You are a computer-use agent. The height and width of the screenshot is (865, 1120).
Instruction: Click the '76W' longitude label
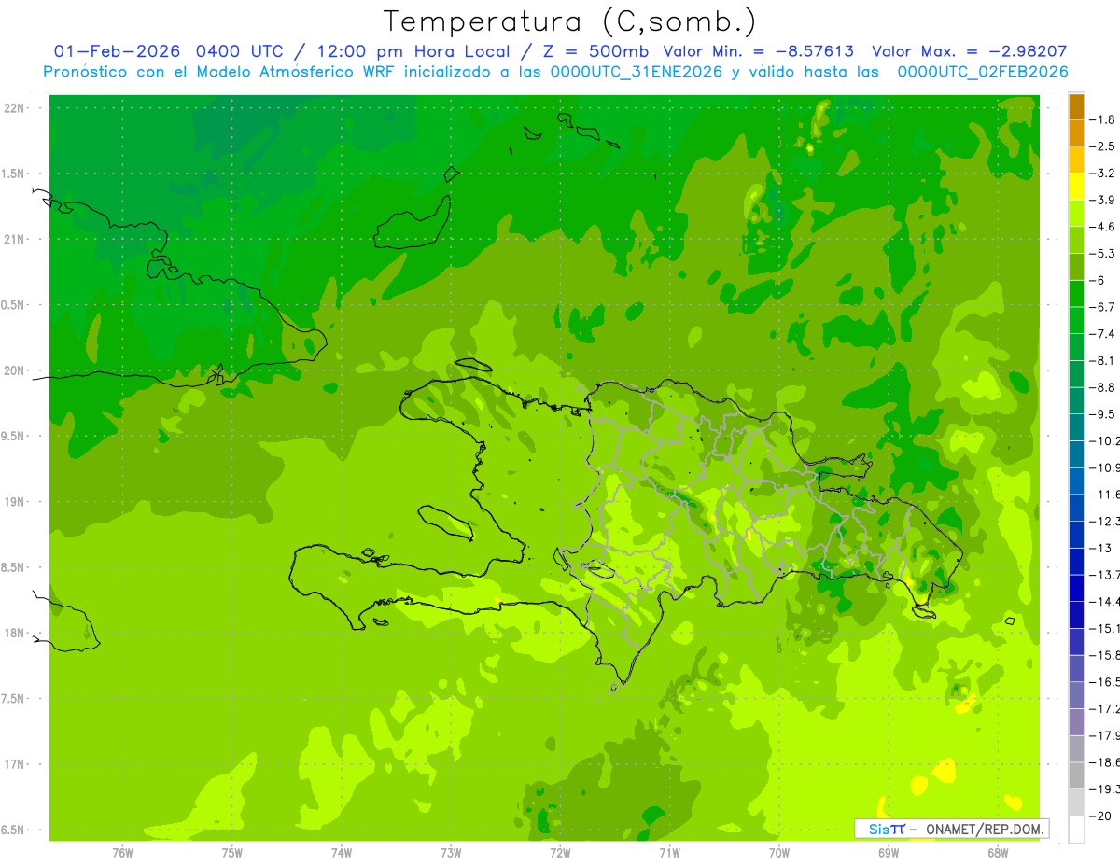point(122,853)
